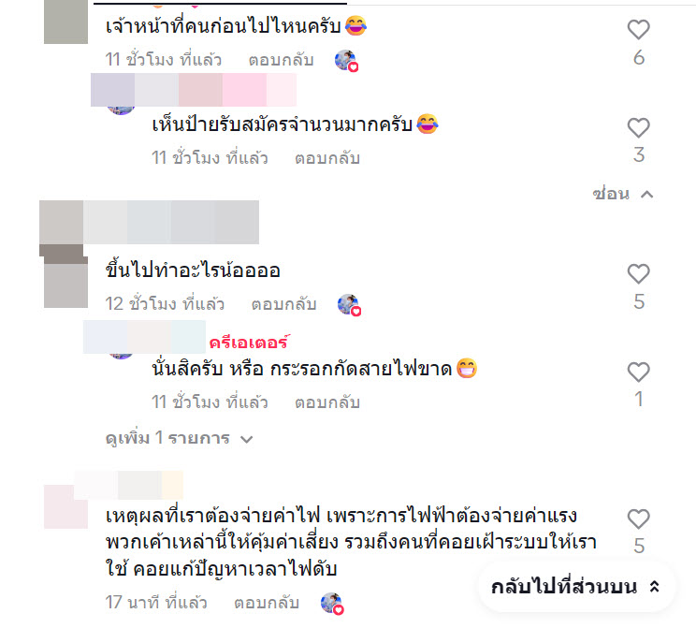This screenshot has width=696, height=628.
Task: Like the comment "ขึ้นไปทำอะไรน้อออออ"
Action: pos(638,273)
